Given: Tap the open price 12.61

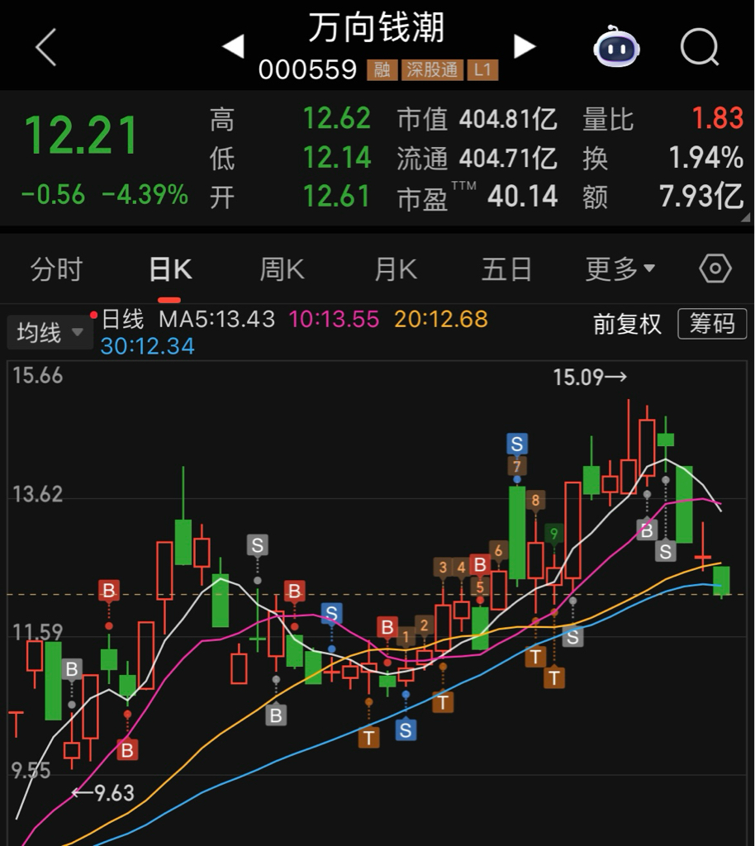Looking at the screenshot, I should pos(336,196).
